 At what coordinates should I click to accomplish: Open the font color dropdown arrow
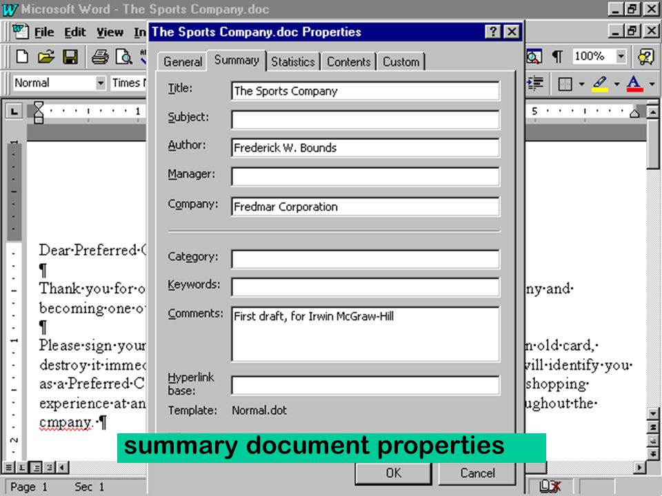(652, 84)
